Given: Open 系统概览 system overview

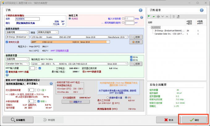Looking at the screenshot, I should 18,120.
